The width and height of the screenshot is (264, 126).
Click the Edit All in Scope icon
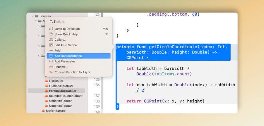(51, 45)
